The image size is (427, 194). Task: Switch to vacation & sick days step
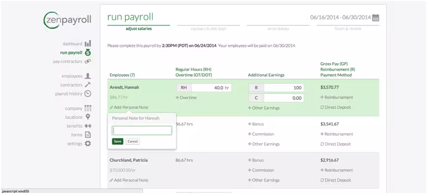208,28
